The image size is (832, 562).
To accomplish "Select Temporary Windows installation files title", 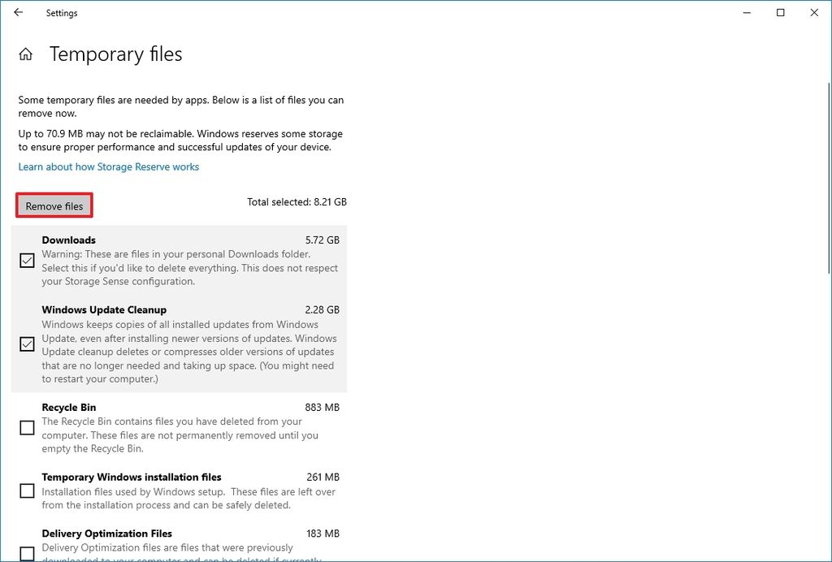I will tap(132, 478).
